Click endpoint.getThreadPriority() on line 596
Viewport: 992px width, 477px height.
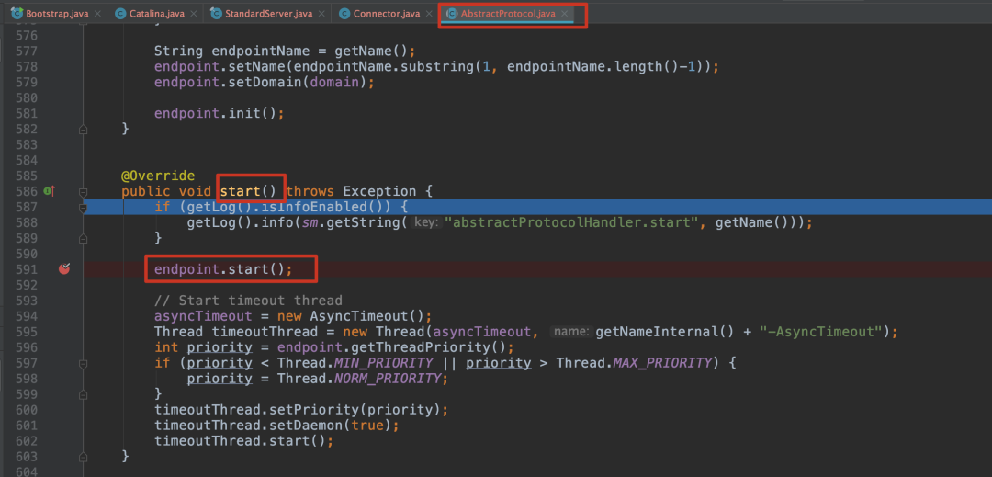pyautogui.click(x=394, y=347)
